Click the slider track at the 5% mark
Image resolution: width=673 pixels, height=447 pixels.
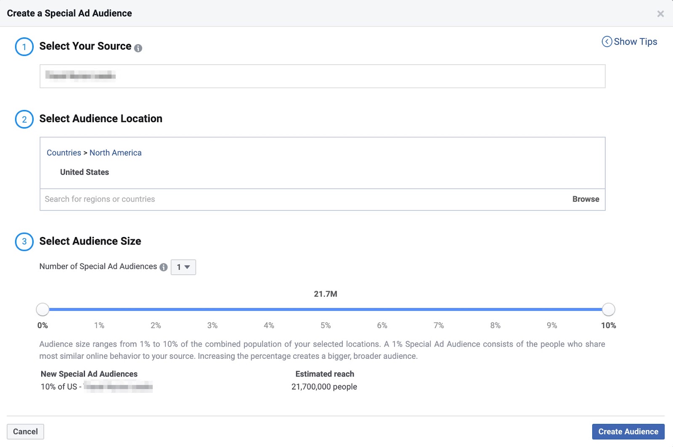[x=326, y=310]
